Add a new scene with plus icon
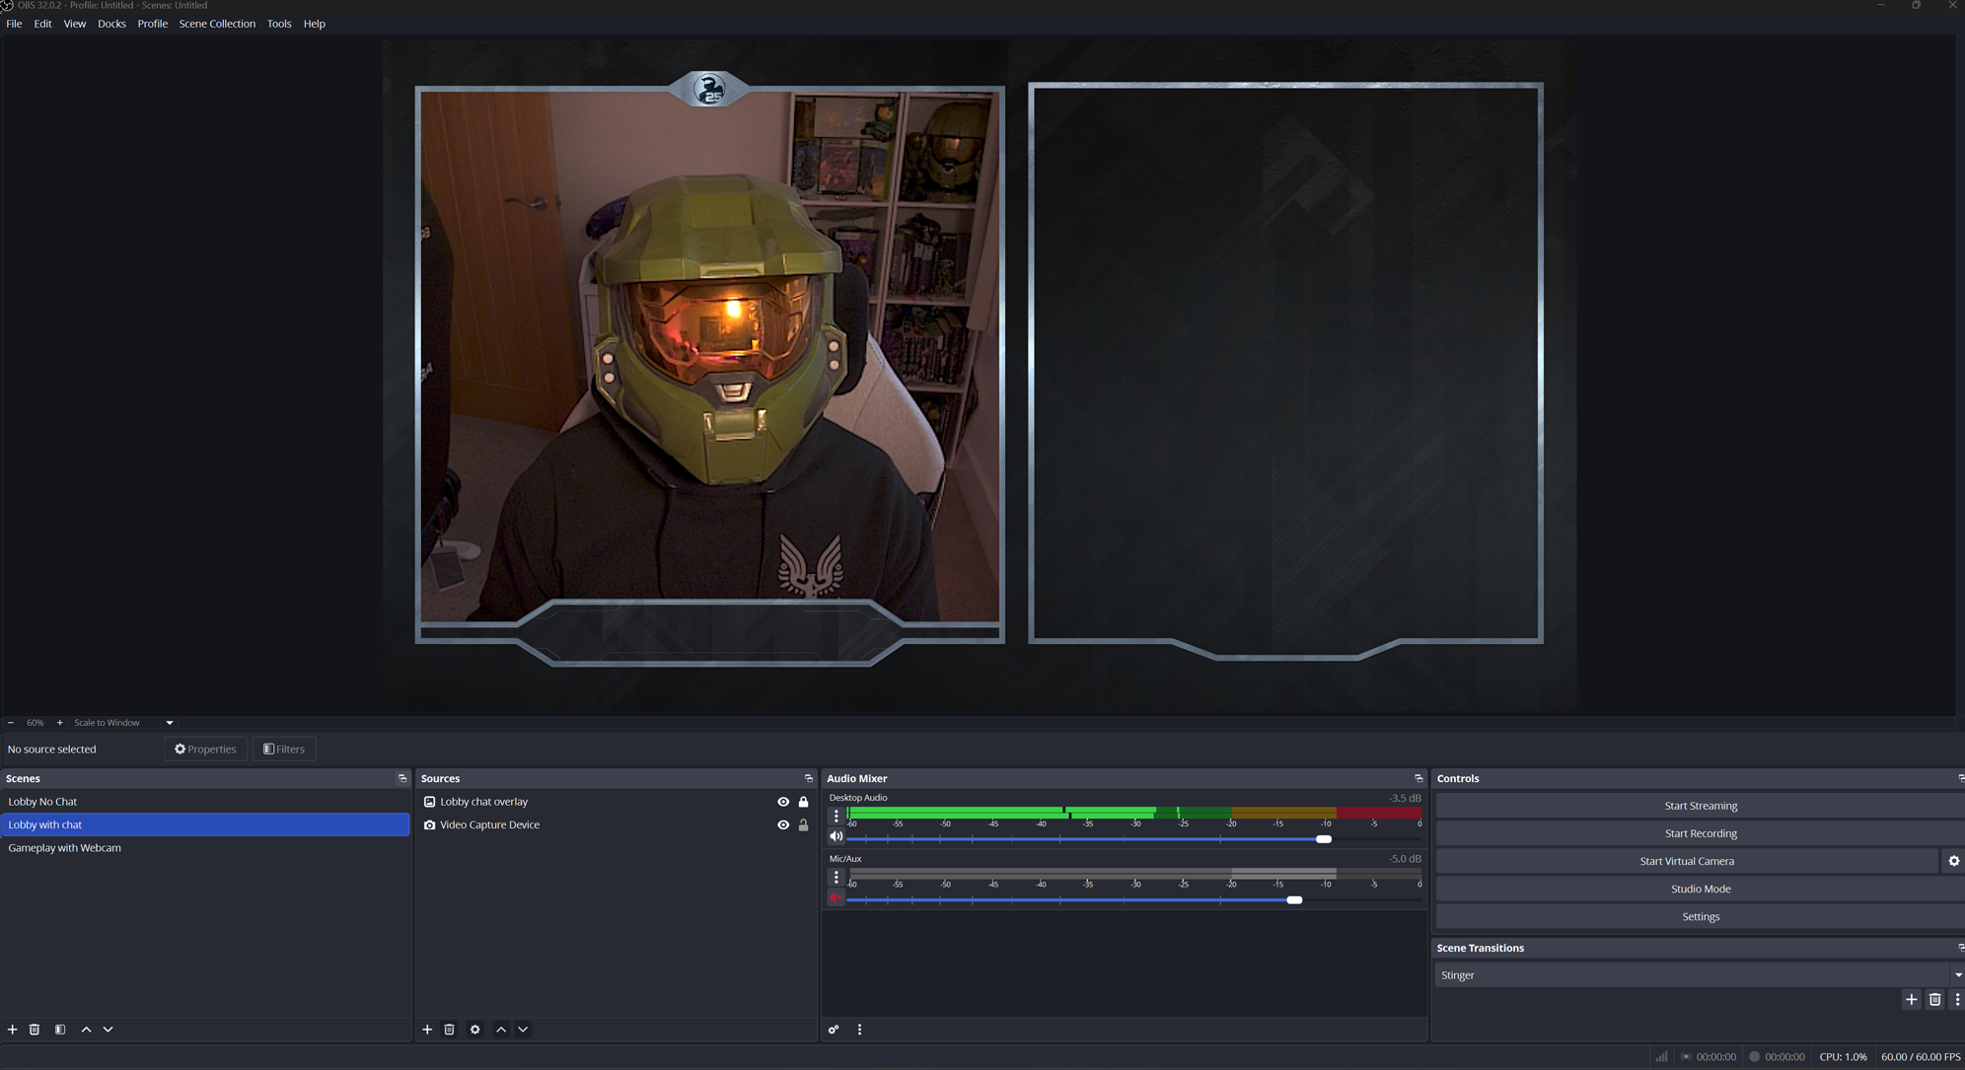The width and height of the screenshot is (1965, 1070). [12, 1030]
